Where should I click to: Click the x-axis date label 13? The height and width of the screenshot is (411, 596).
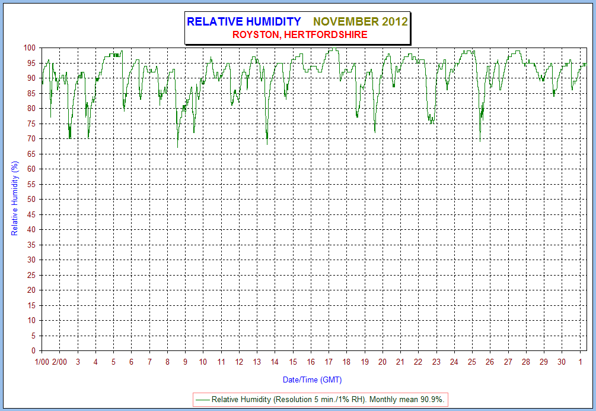tap(257, 362)
